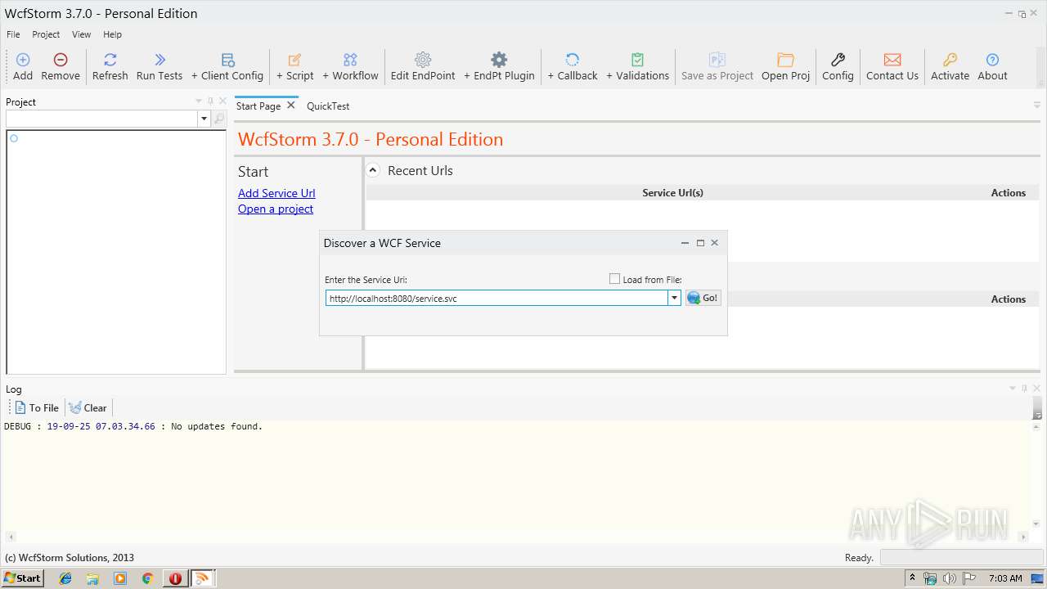Click the Activate key icon
This screenshot has height=589, width=1047.
[x=950, y=60]
